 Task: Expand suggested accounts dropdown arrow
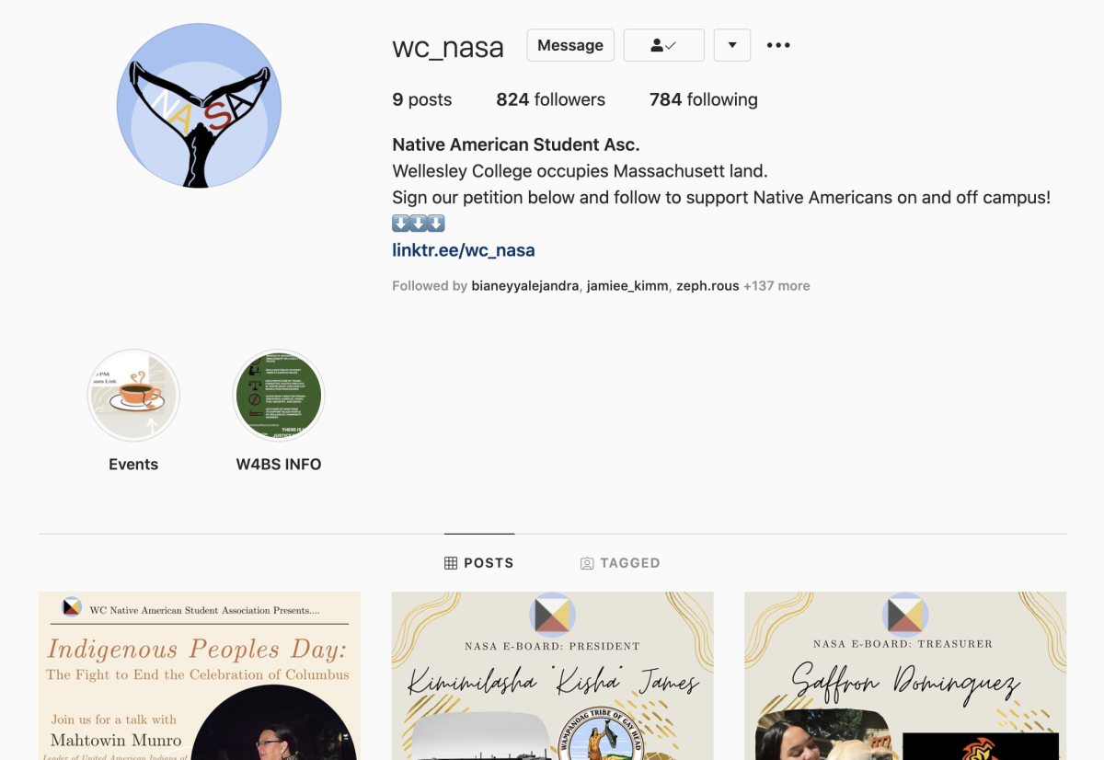pyautogui.click(x=732, y=45)
